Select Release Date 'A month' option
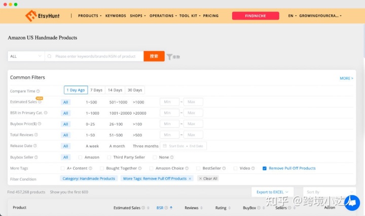365x216 pixels. click(117, 146)
